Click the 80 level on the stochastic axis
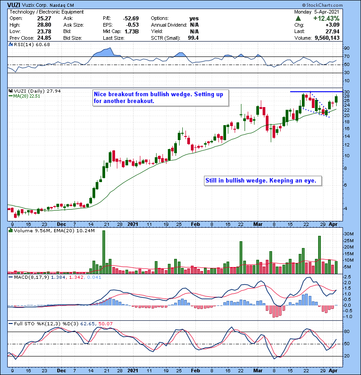This screenshot has height=375, width=361. (x=347, y=332)
